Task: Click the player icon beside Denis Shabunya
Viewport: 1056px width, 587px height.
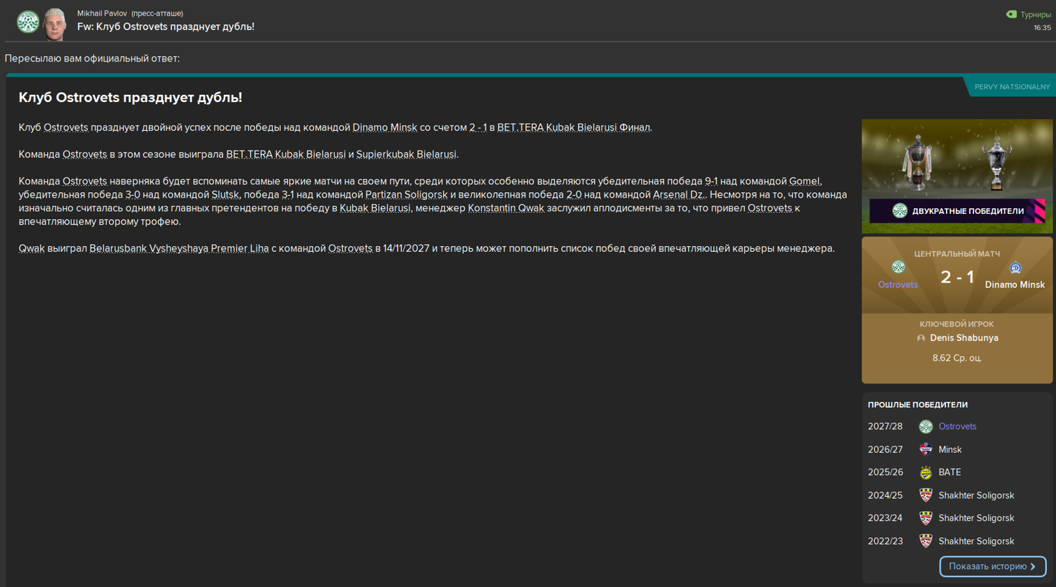Action: pyautogui.click(x=921, y=338)
